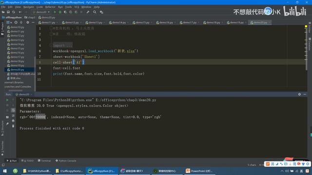Open the TODO tool window tab
312x175 pixels.
tap(27, 161)
